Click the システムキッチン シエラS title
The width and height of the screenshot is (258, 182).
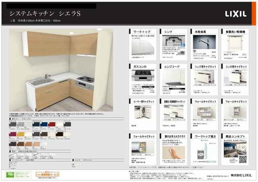pyautogui.click(x=45, y=13)
